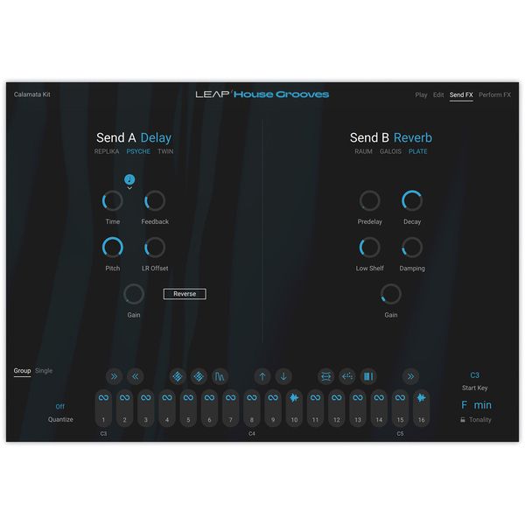This screenshot has width=525, height=525.
Task: Click the one-shot burst icon on pad 16
Action: (x=421, y=398)
